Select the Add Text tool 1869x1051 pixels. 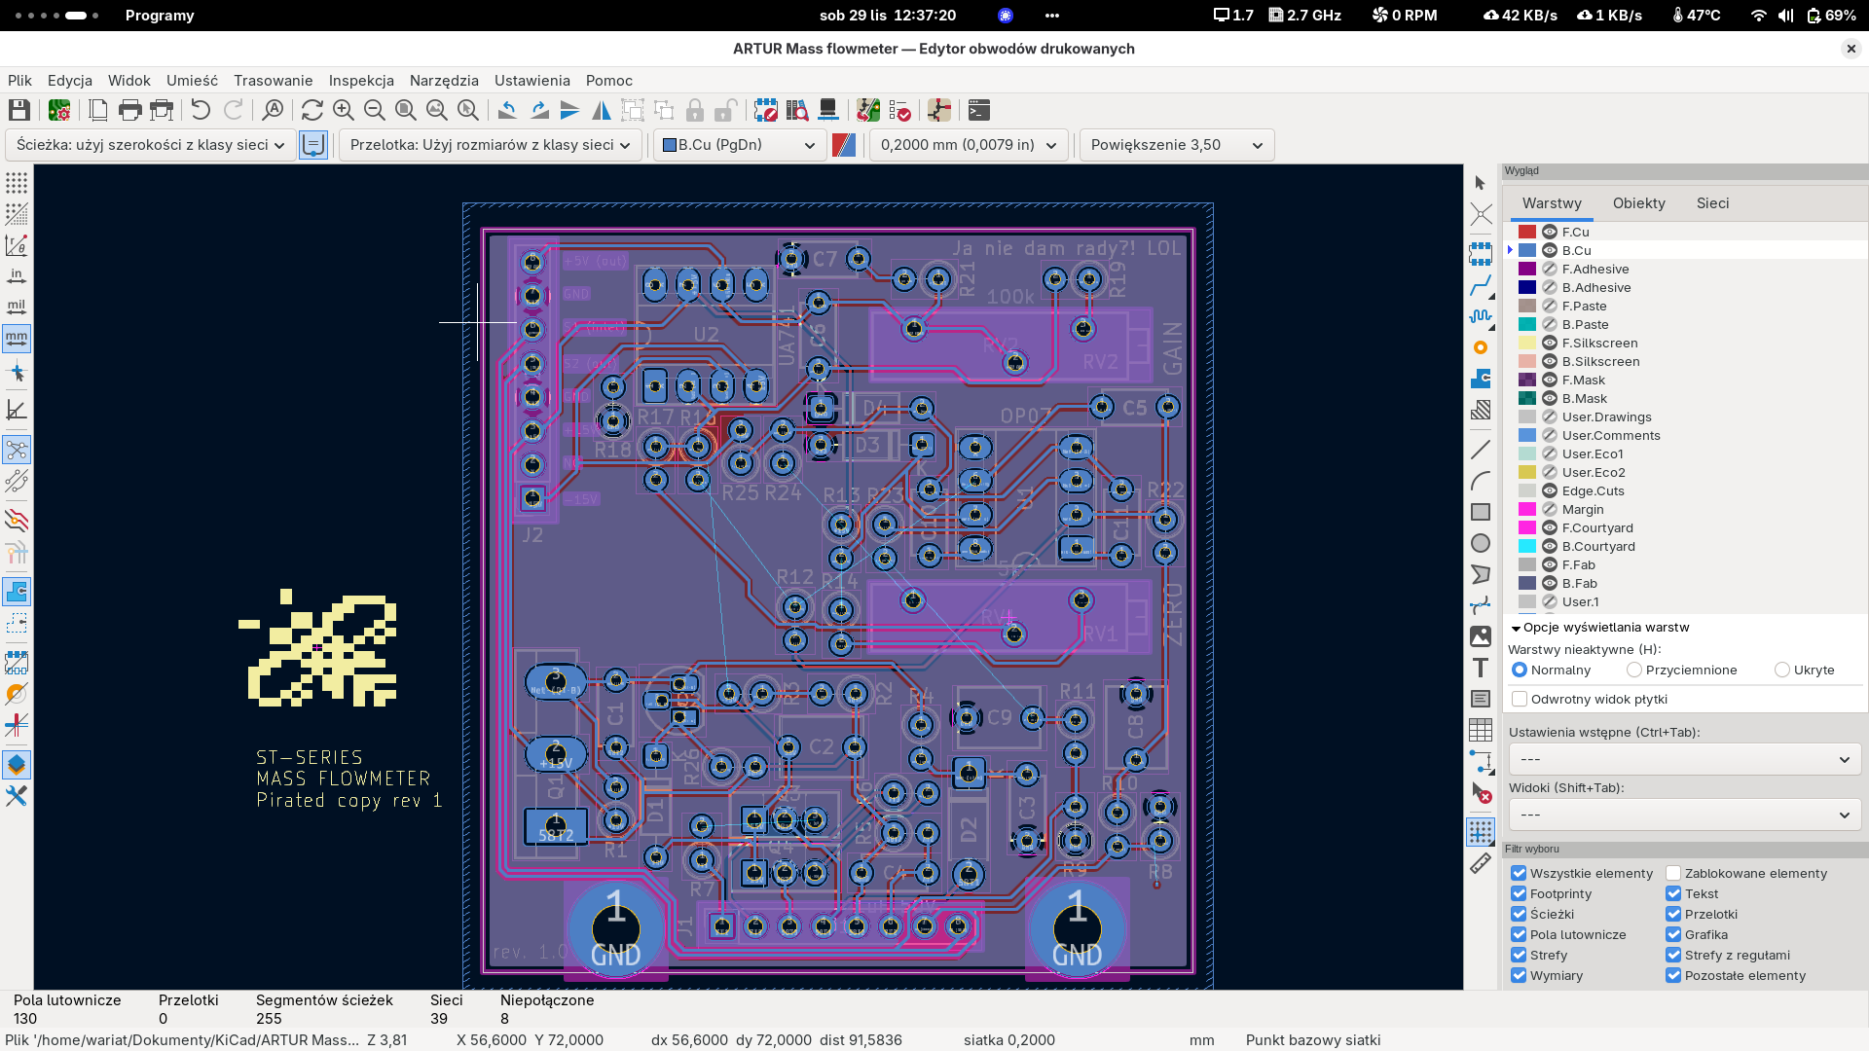coord(1481,668)
